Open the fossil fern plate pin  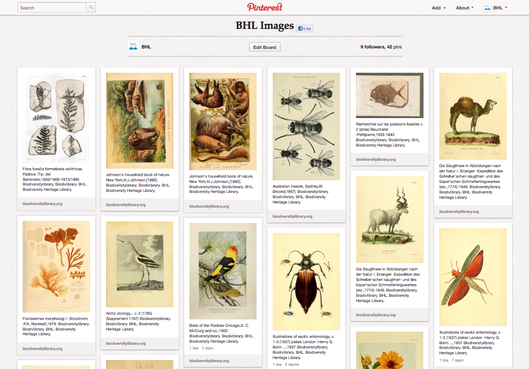point(56,116)
